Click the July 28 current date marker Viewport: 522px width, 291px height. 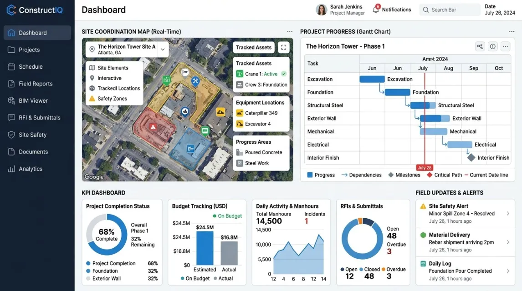point(425,168)
